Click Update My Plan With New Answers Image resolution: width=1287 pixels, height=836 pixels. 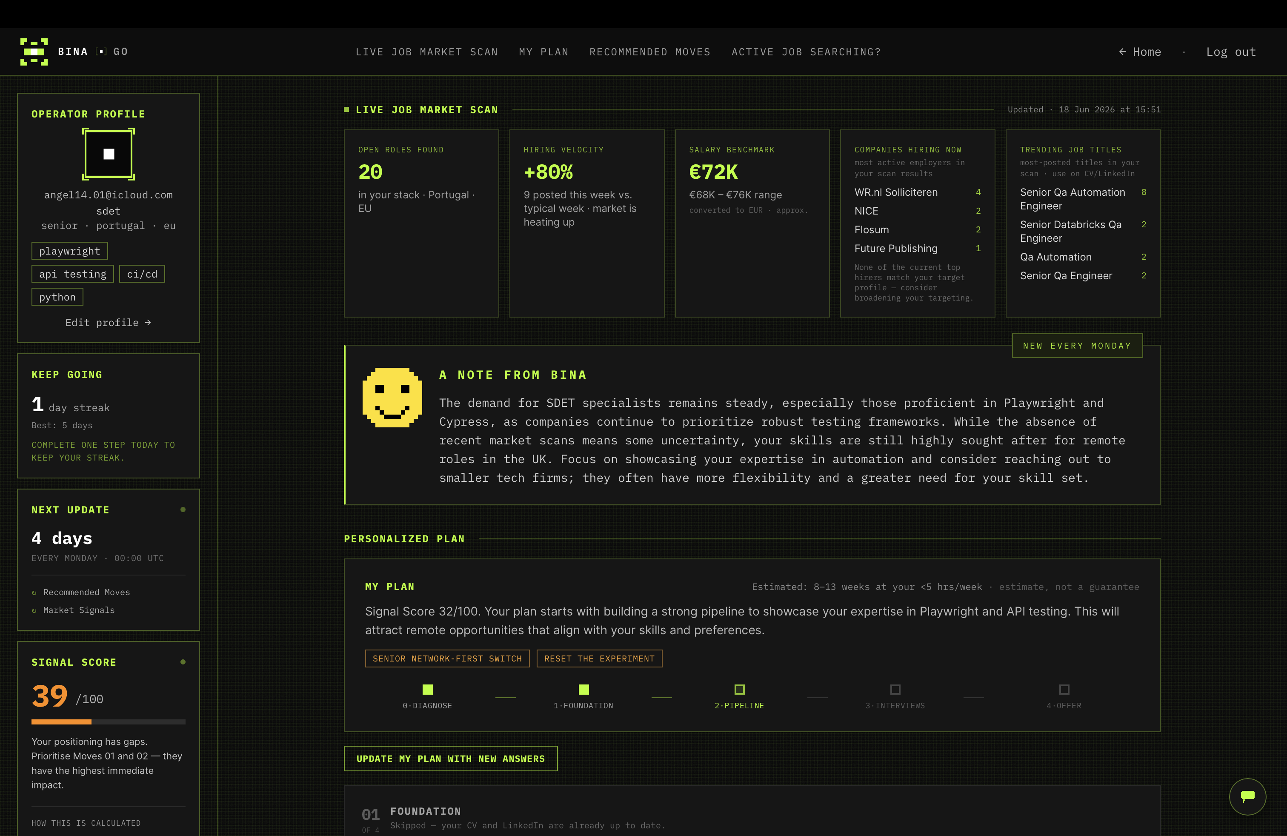pos(450,759)
